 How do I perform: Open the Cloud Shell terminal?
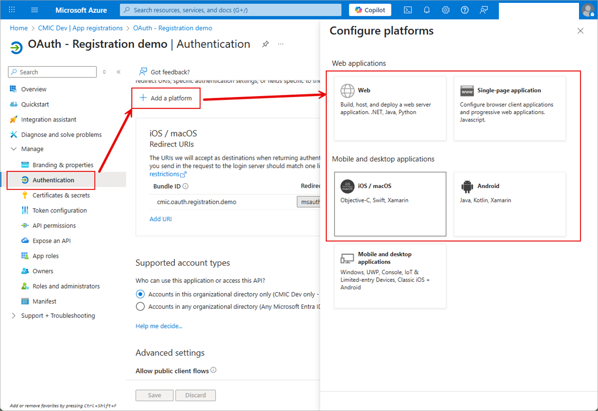coord(408,9)
